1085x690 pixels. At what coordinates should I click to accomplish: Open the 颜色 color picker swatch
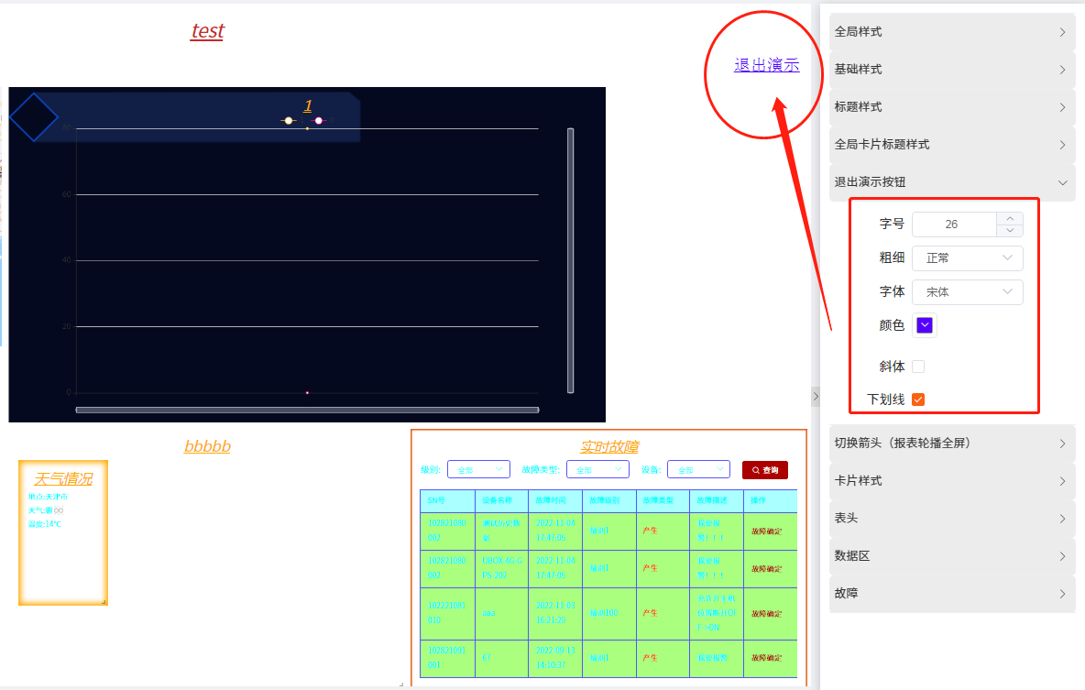pos(925,325)
